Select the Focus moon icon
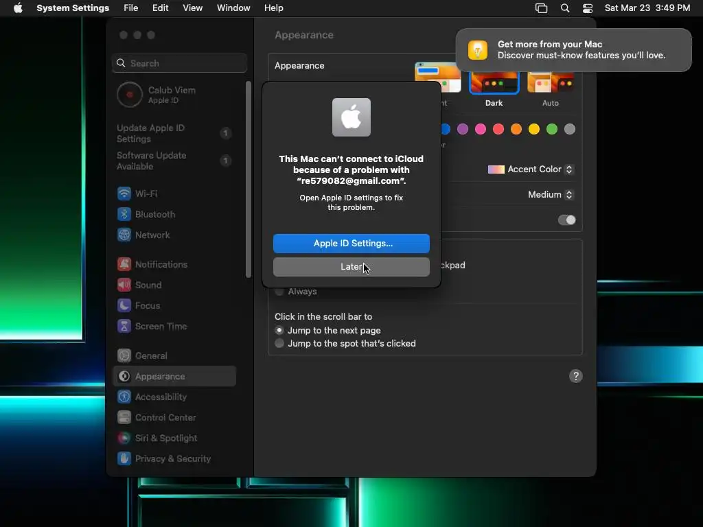 point(124,305)
